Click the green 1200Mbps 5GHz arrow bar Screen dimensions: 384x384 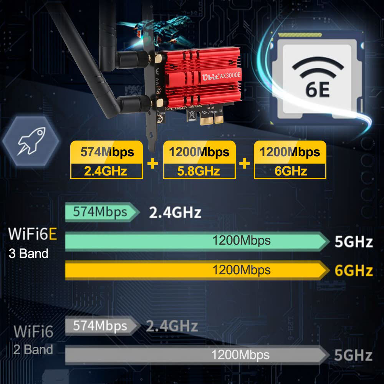197,241
